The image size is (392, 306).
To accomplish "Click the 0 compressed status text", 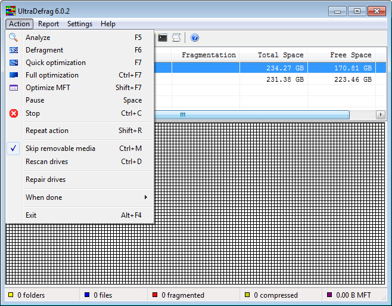I will 276,295.
